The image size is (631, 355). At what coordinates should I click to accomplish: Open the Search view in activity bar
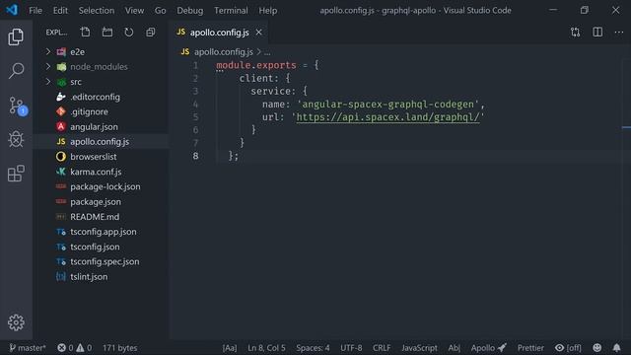click(x=16, y=70)
